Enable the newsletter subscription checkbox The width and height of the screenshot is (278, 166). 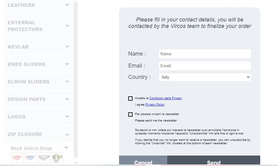tap(130, 114)
